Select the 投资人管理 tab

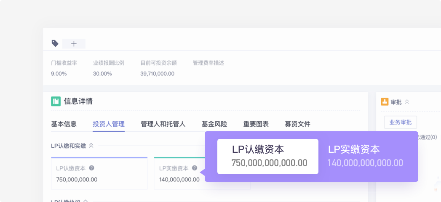click(x=109, y=124)
